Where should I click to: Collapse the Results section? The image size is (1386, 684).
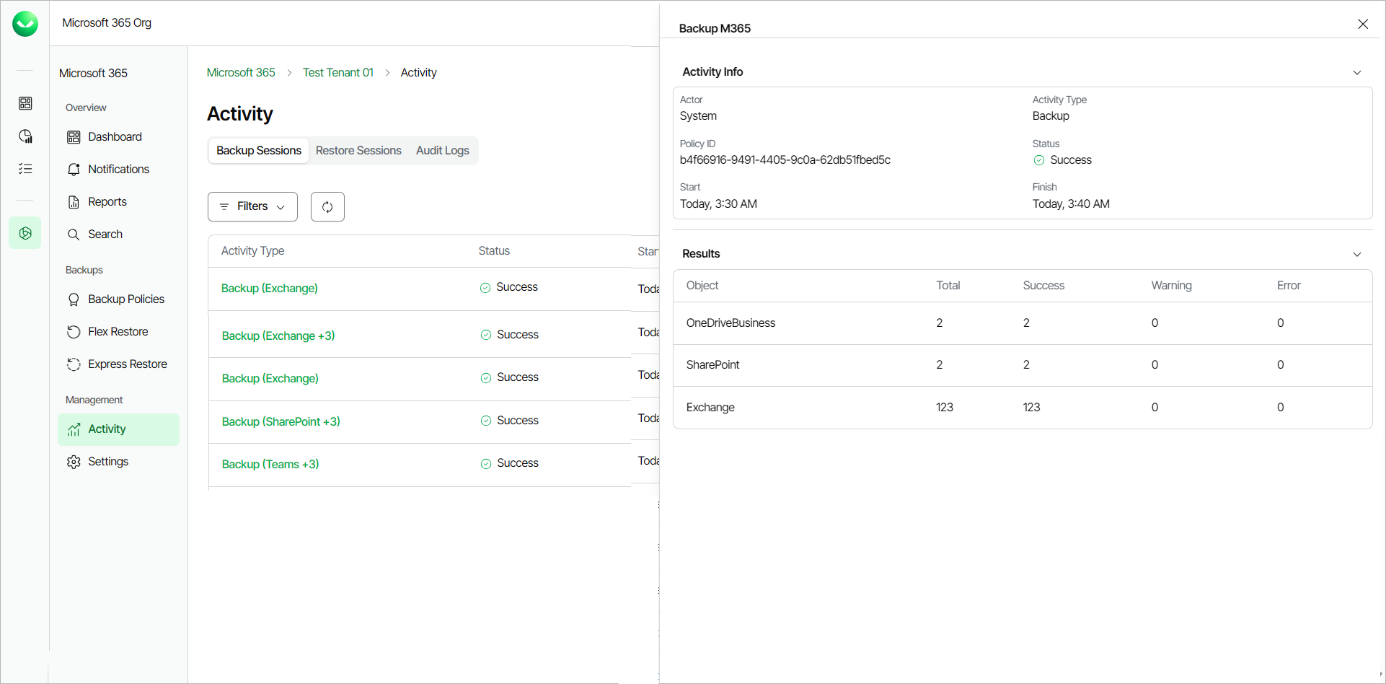(x=1357, y=254)
